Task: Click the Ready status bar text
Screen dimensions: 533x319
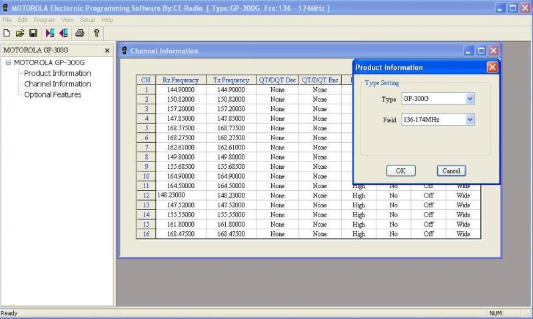Action: [9, 313]
